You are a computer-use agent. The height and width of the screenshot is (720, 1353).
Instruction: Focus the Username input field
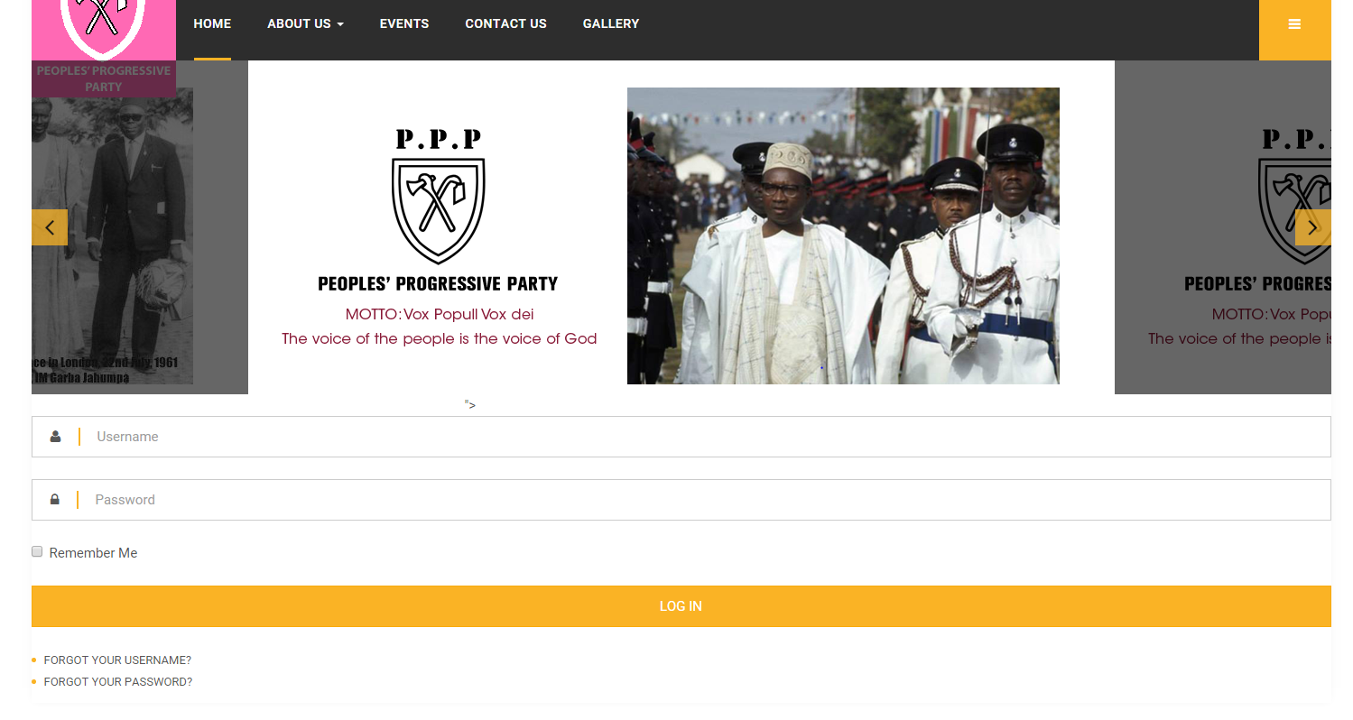pos(681,437)
